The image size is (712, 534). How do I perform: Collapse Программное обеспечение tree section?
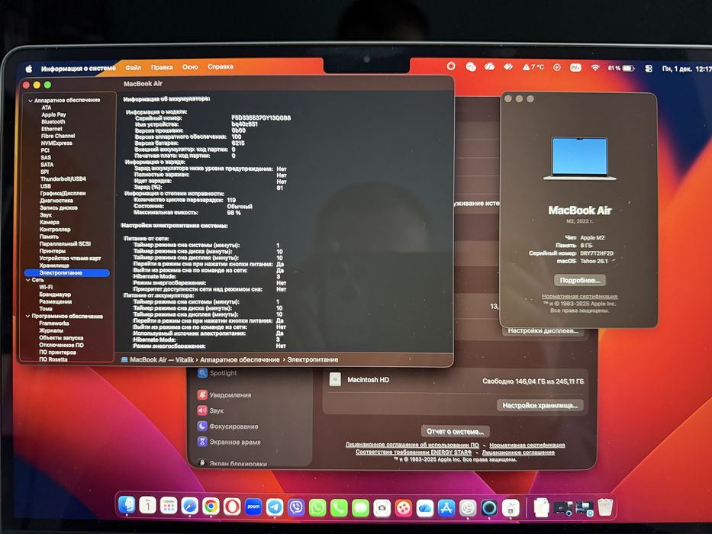click(x=27, y=316)
